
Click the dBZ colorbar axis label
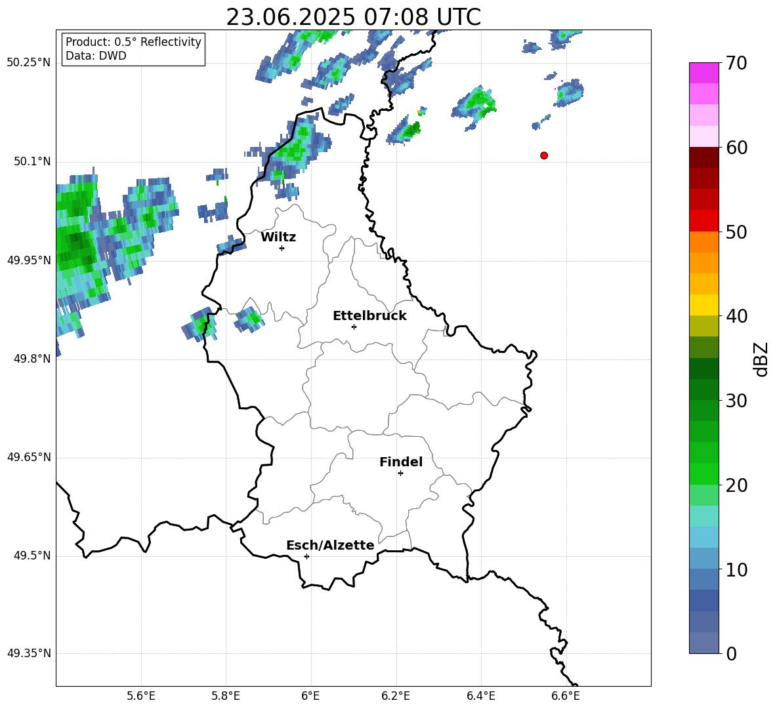761,359
